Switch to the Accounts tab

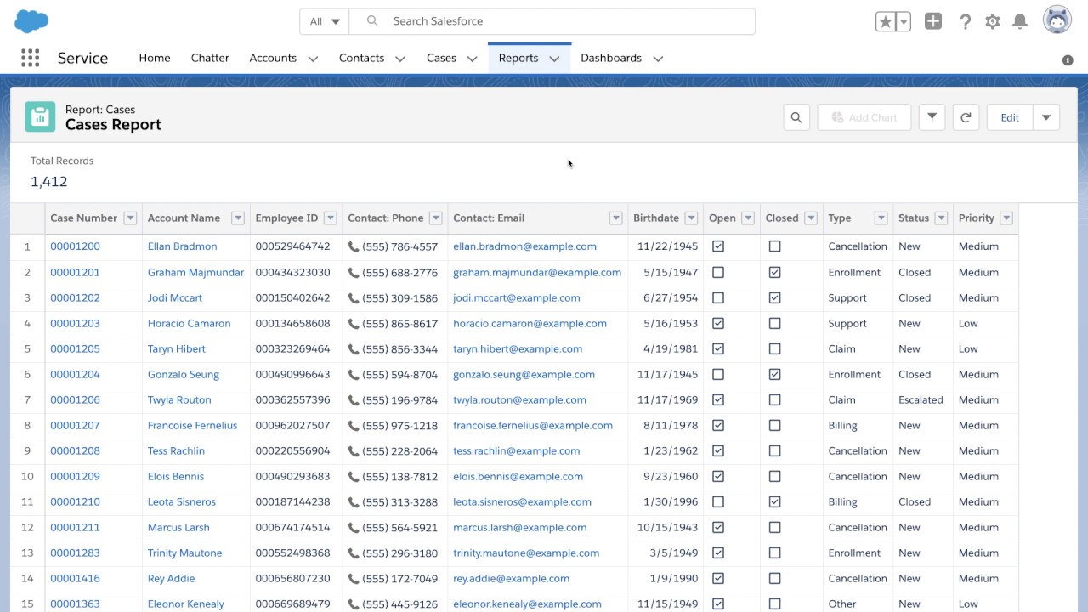pyautogui.click(x=273, y=58)
